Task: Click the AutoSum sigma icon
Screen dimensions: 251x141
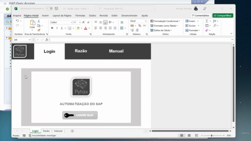Action: [207, 21]
